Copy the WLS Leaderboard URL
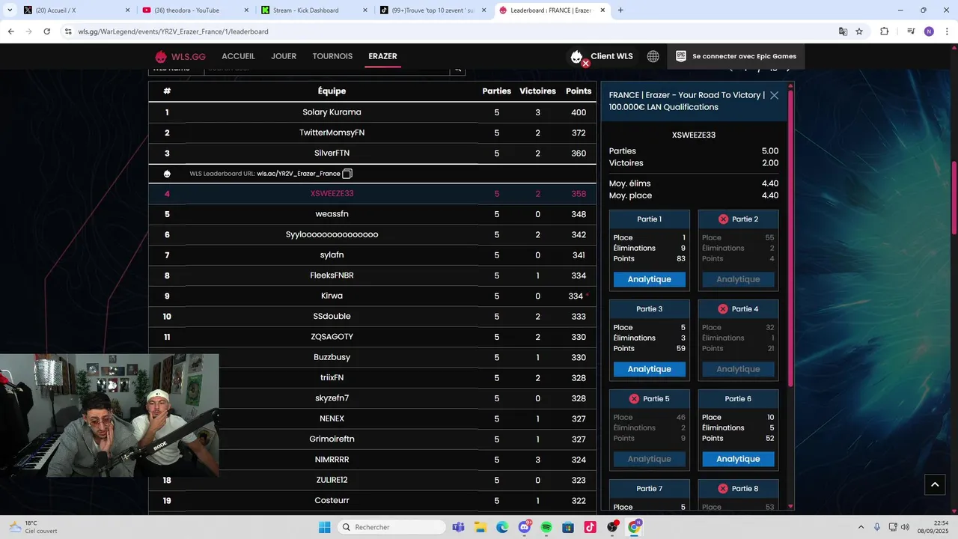Screen dimensions: 958x539 click(x=347, y=174)
